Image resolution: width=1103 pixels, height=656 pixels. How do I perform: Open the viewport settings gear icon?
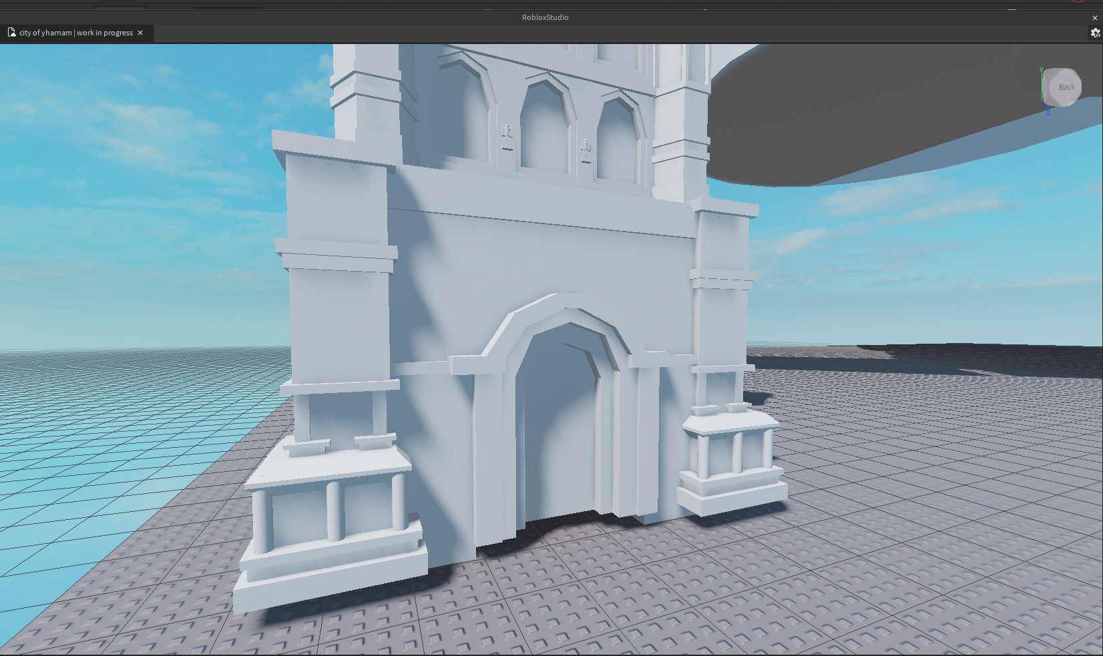[x=1095, y=33]
